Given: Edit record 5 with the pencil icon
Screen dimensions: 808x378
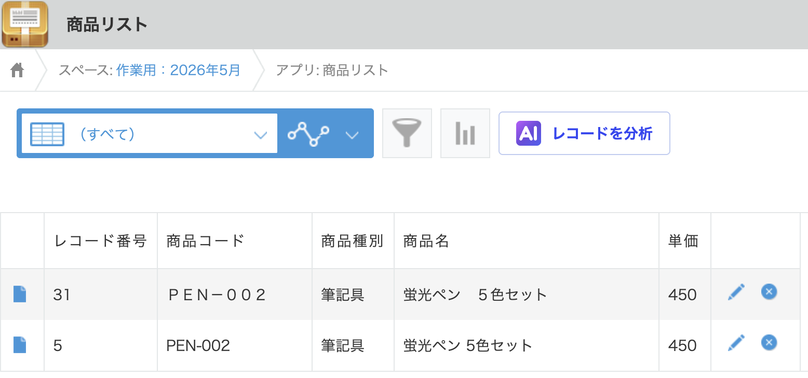Looking at the screenshot, I should tap(736, 343).
